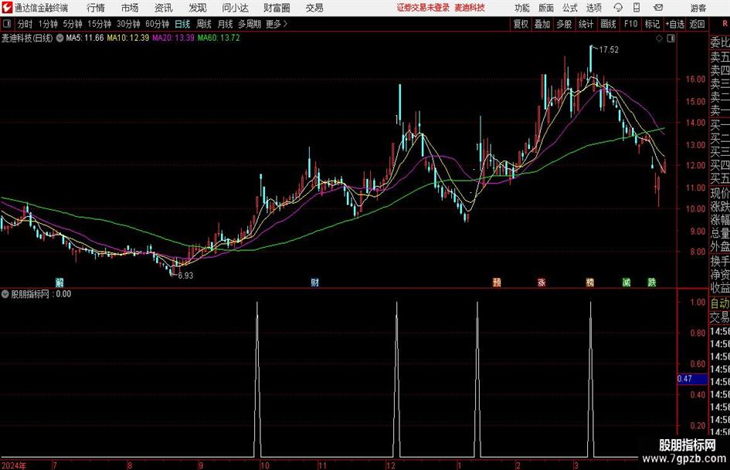The image size is (730, 470).
Task: Click the 返回 back button
Action: [697, 24]
